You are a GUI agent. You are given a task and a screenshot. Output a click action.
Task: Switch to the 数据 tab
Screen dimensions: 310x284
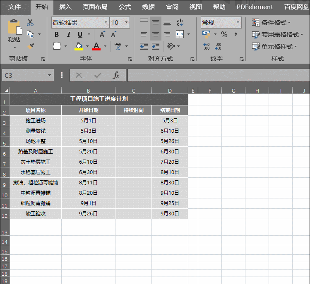pyautogui.click(x=149, y=7)
